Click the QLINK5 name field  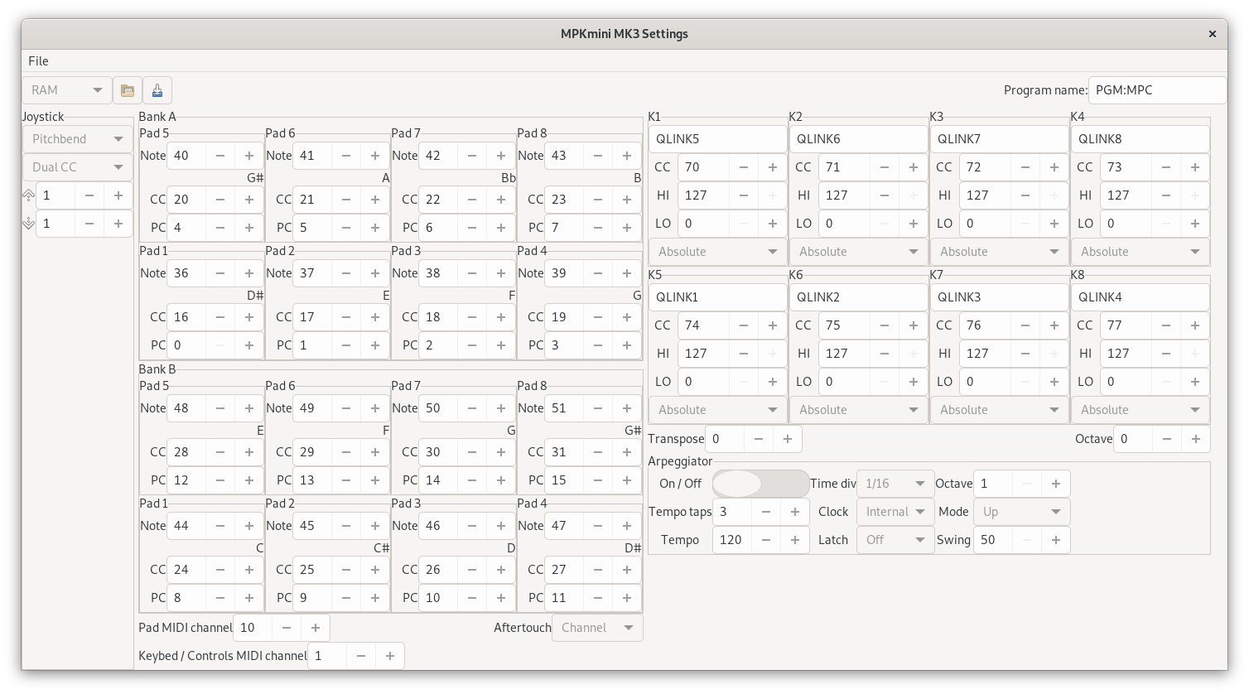coord(717,139)
